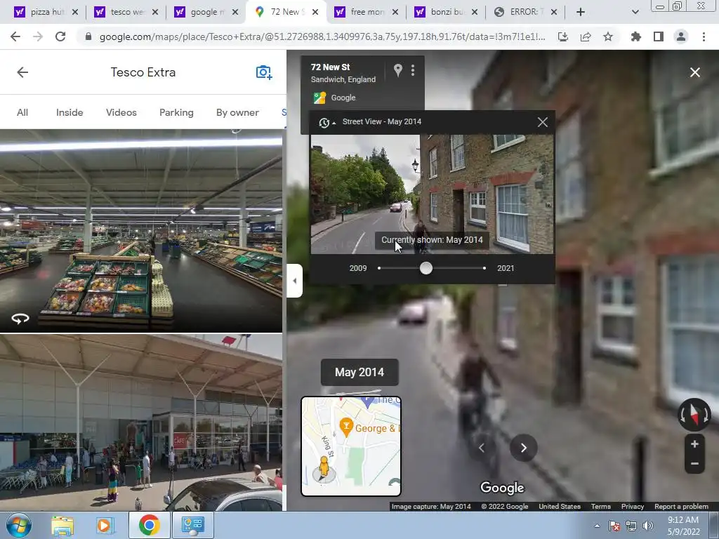The height and width of the screenshot is (539, 719).
Task: Open a new browser tab
Action: [581, 12]
